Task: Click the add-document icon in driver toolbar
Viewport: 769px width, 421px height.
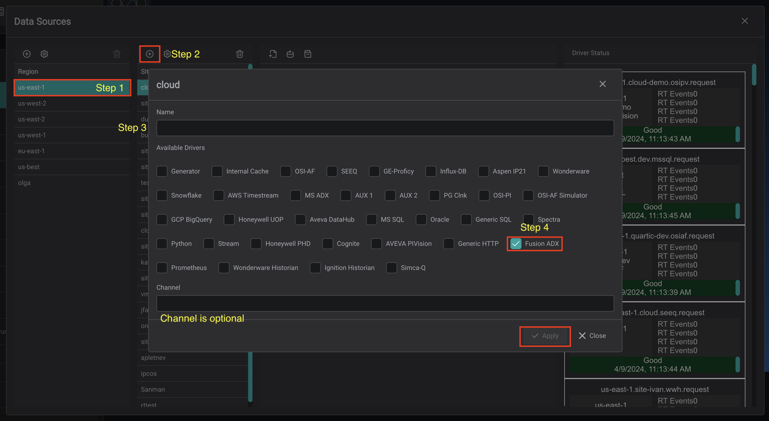Action: [273, 54]
